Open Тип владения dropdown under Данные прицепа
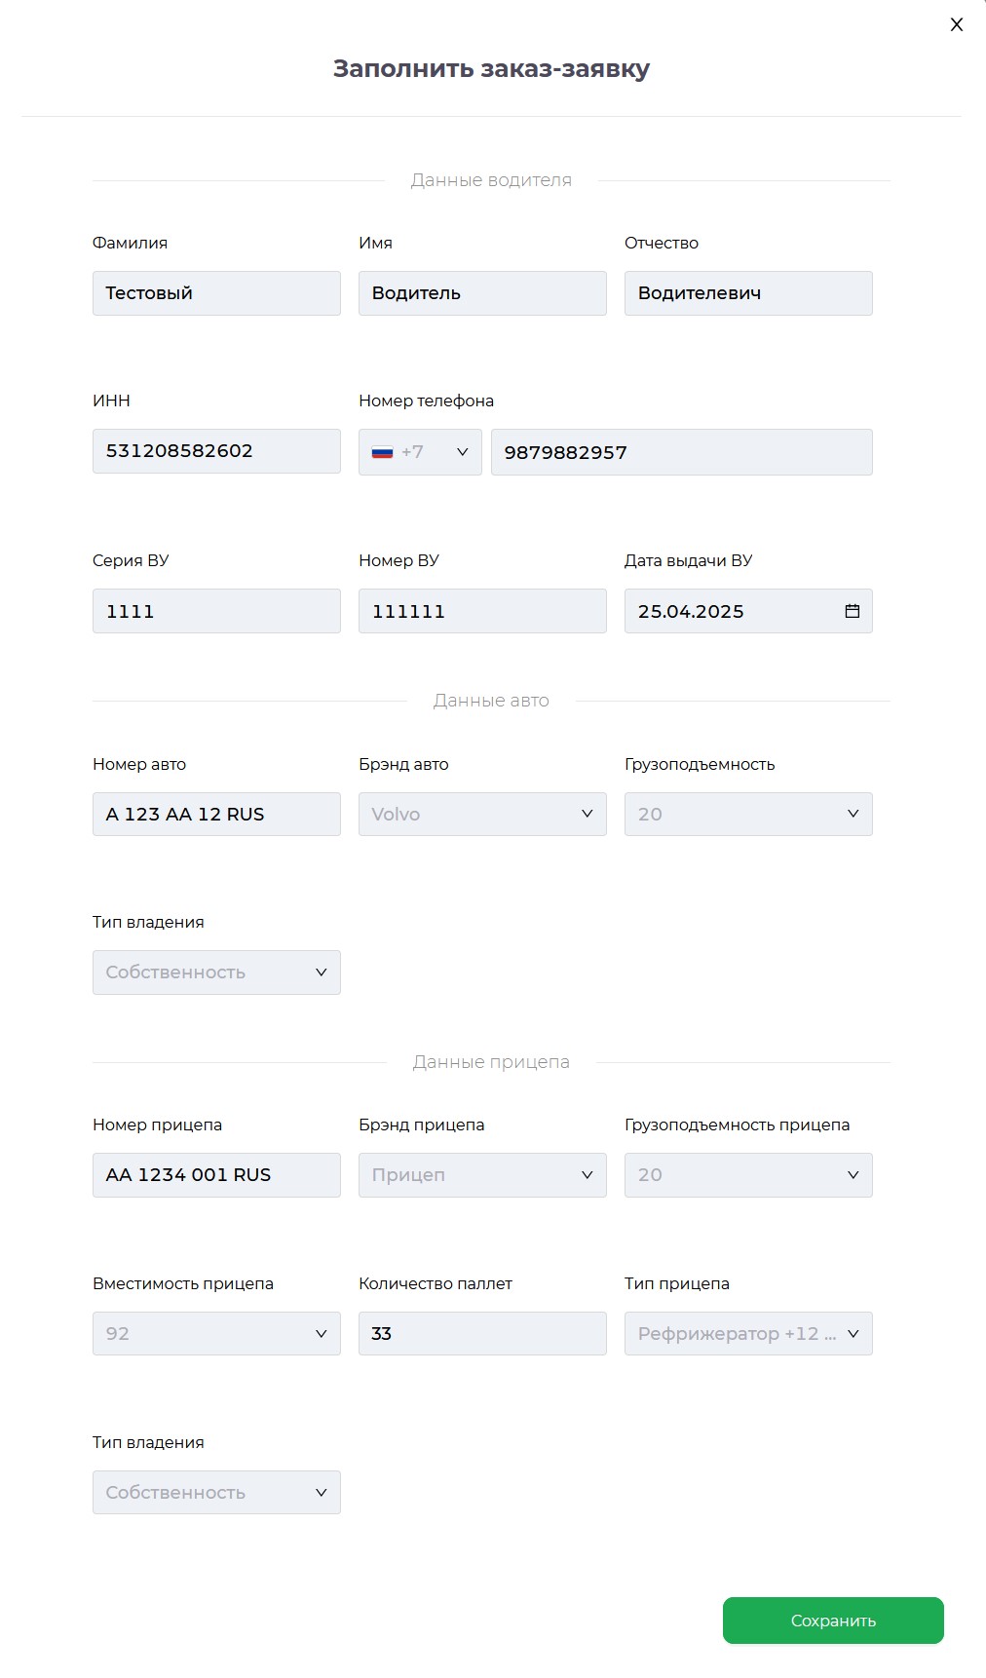Viewport: 986px width, 1678px height. point(216,1492)
